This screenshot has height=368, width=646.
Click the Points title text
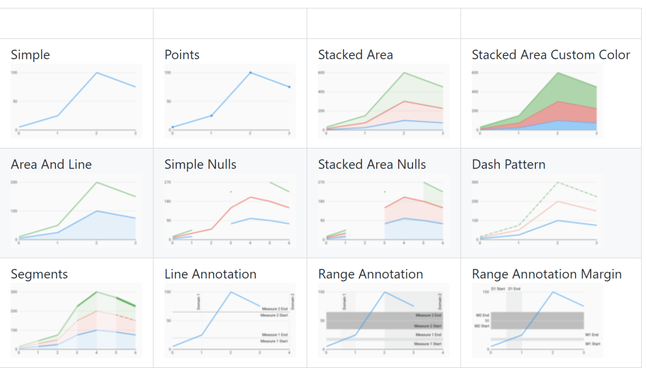[182, 55]
